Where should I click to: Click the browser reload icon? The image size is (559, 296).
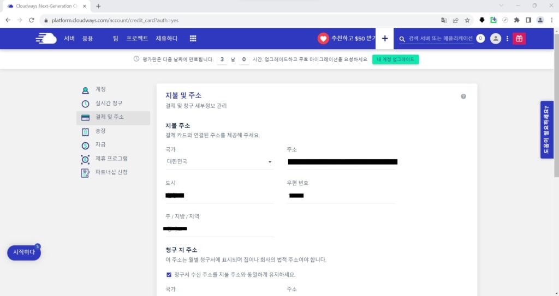tap(31, 20)
